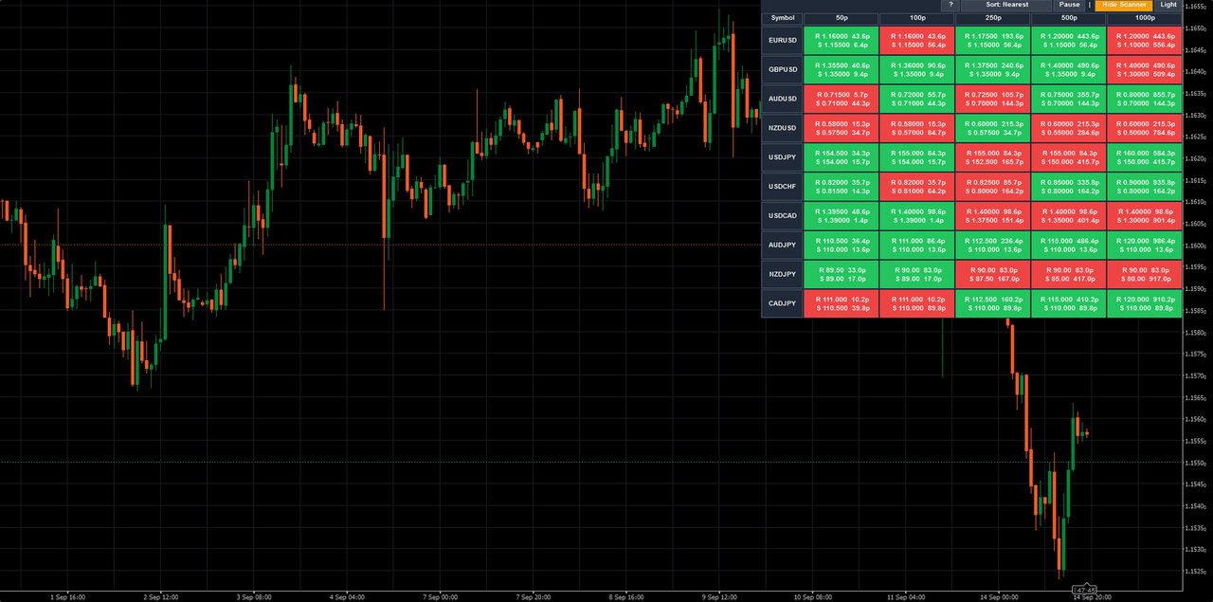Select the NZDUSD symbol button
This screenshot has width=1213, height=602.
(x=783, y=128)
